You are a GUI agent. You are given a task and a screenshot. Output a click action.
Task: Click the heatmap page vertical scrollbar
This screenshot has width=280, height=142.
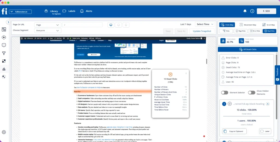pos(207,61)
